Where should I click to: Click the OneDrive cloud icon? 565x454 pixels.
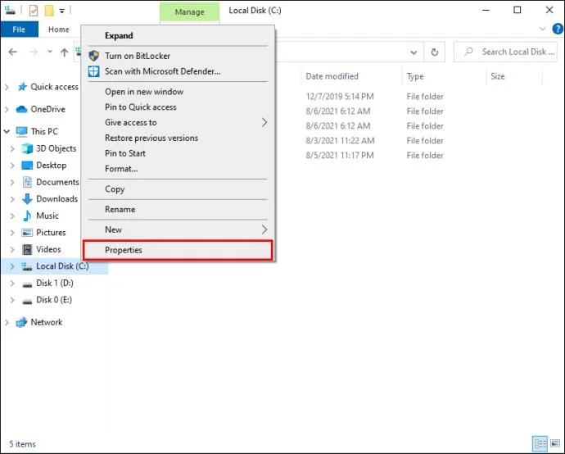pos(21,109)
